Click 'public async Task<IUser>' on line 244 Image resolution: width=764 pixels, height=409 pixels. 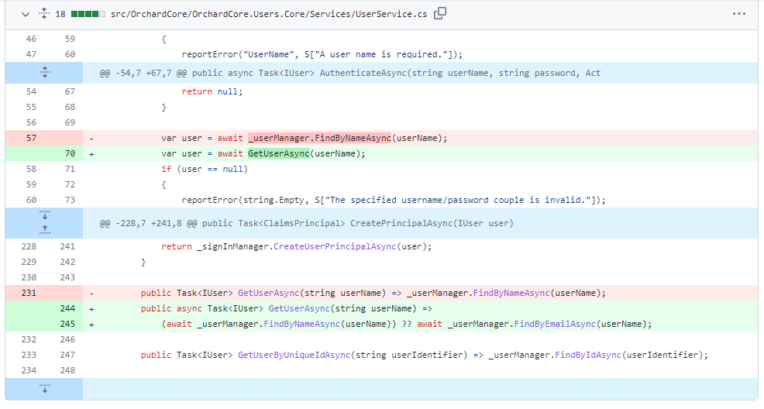pyautogui.click(x=202, y=309)
